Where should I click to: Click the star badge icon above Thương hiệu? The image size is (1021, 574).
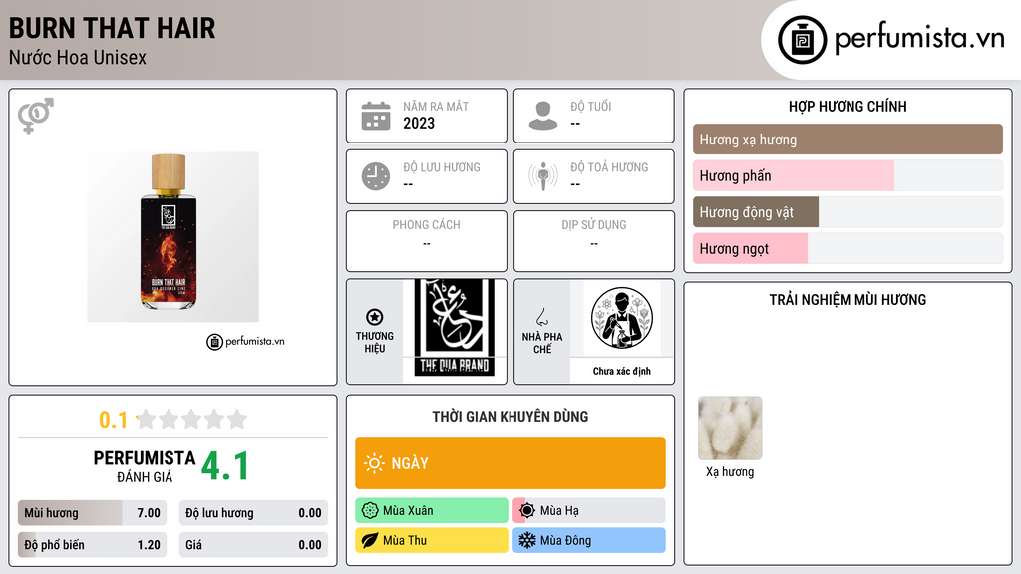[x=375, y=317]
